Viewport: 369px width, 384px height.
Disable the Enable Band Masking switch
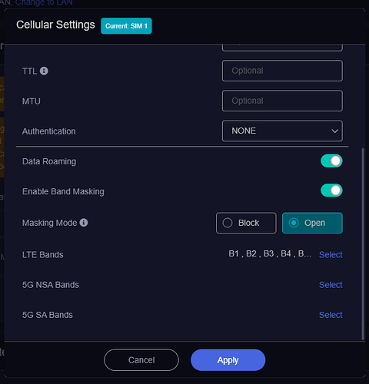point(331,190)
